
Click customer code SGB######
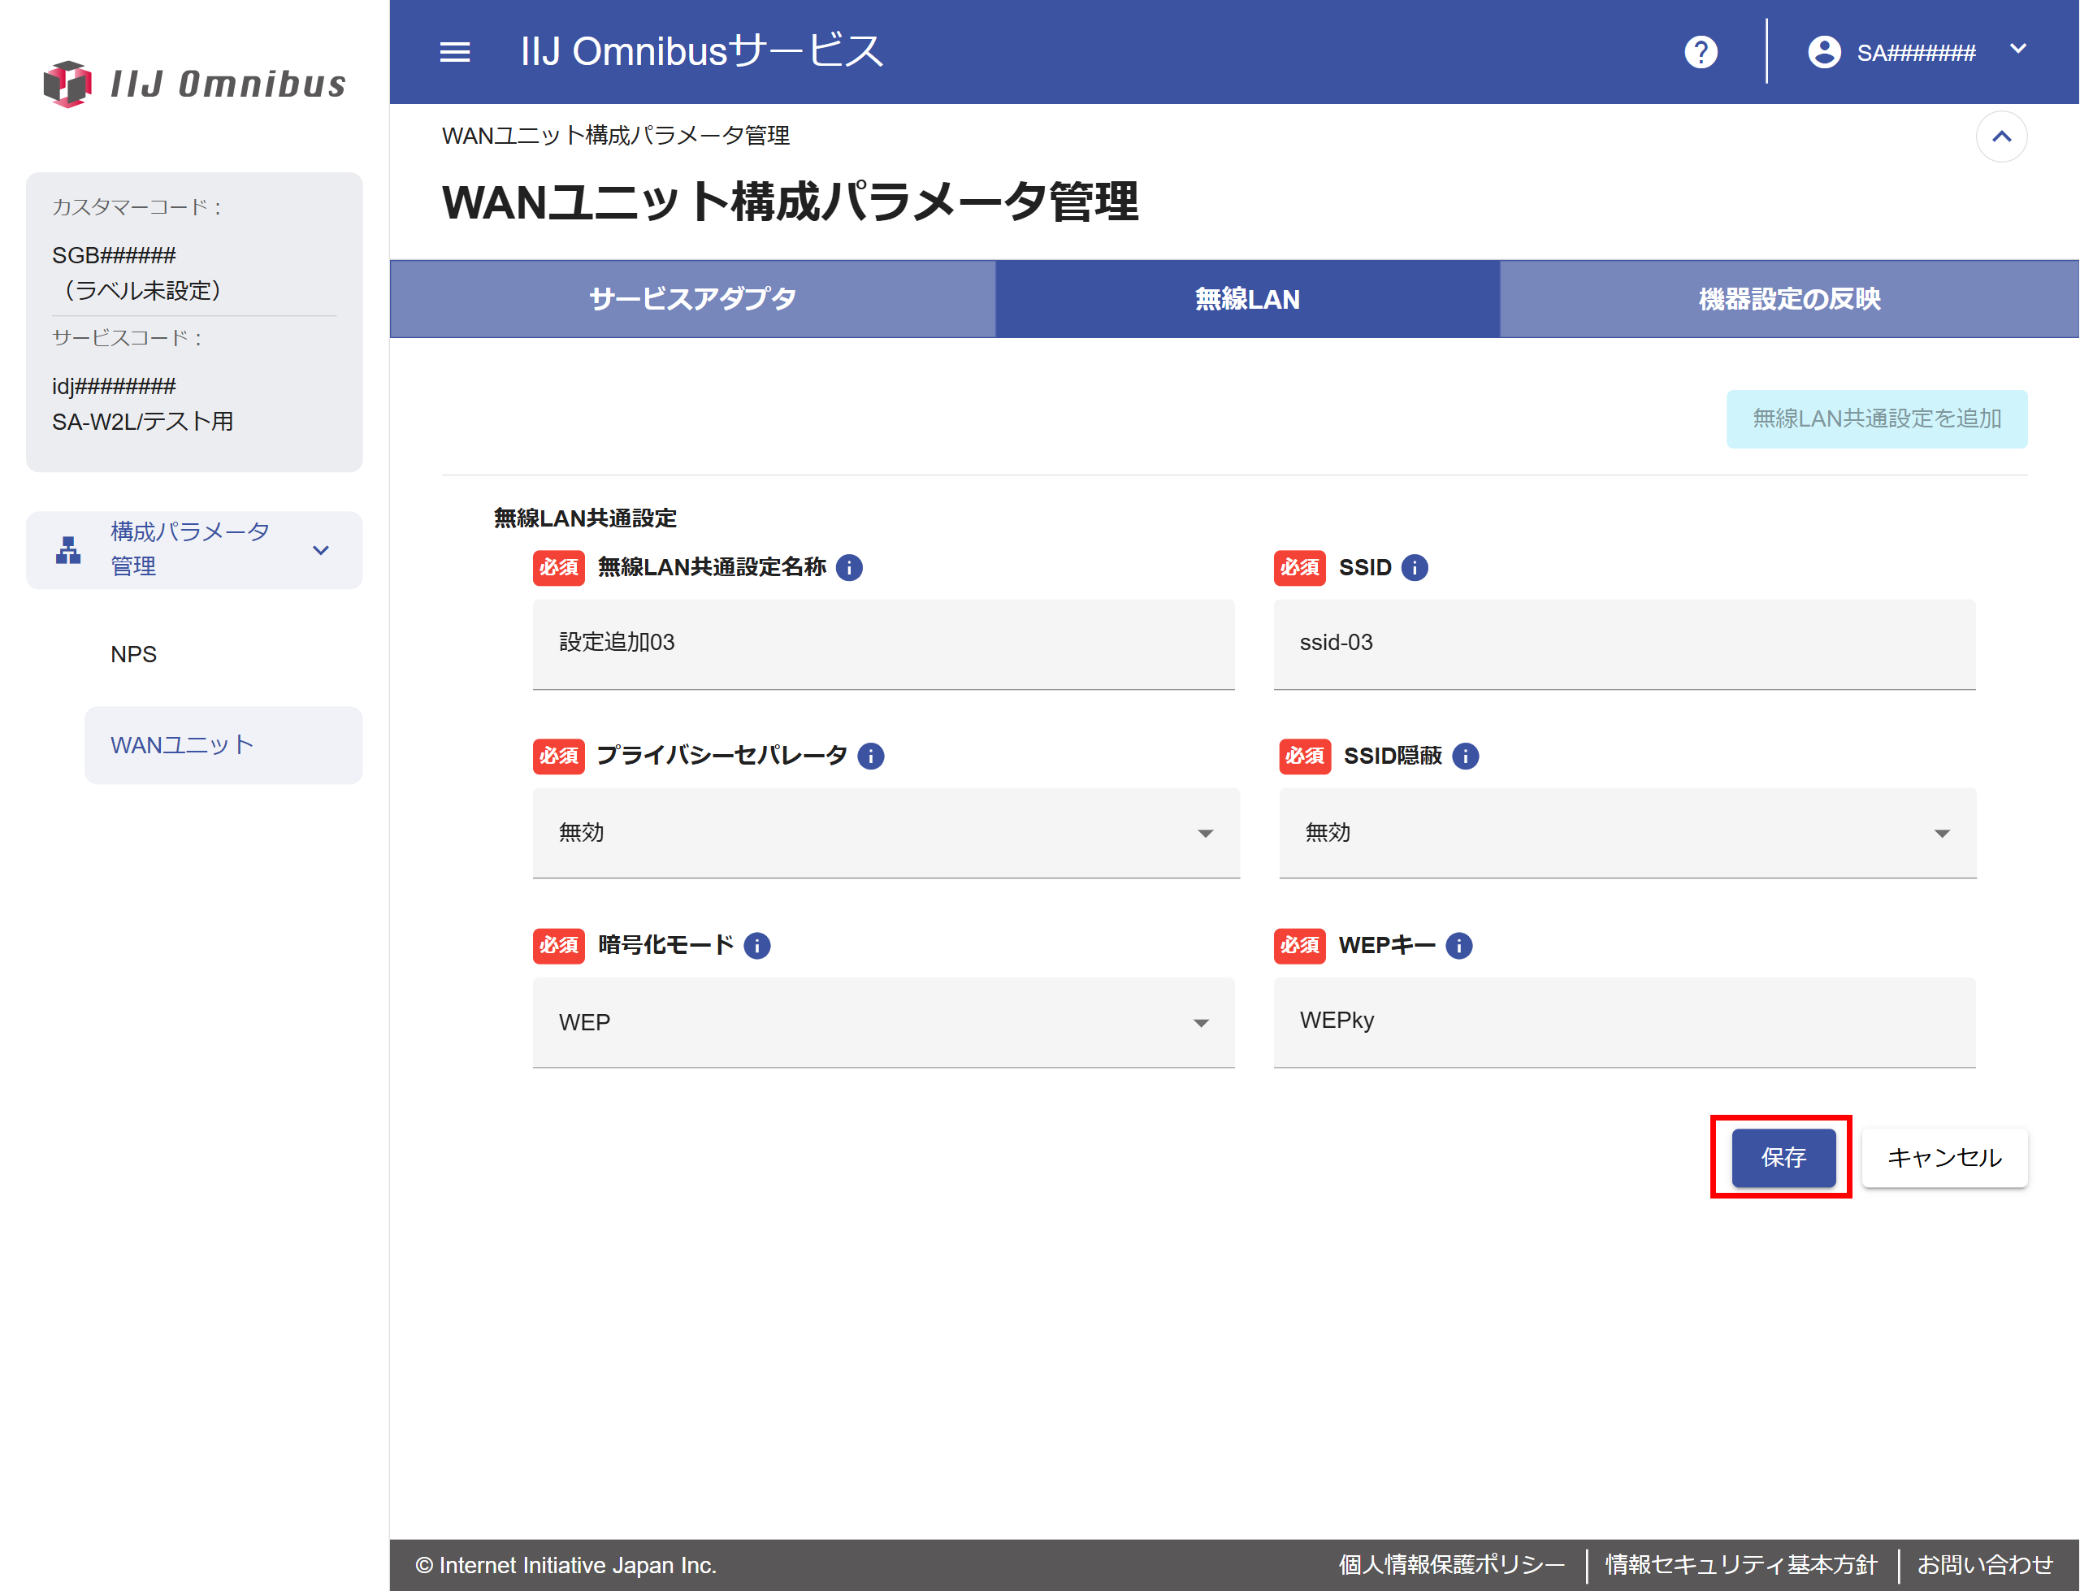pos(114,256)
